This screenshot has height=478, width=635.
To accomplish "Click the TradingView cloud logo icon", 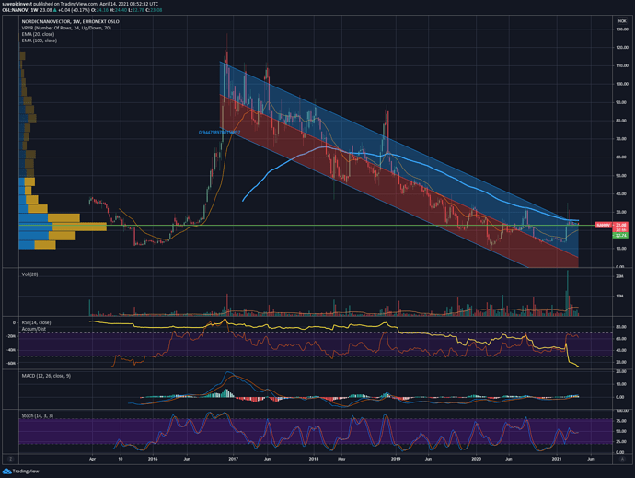I will click(x=6, y=472).
